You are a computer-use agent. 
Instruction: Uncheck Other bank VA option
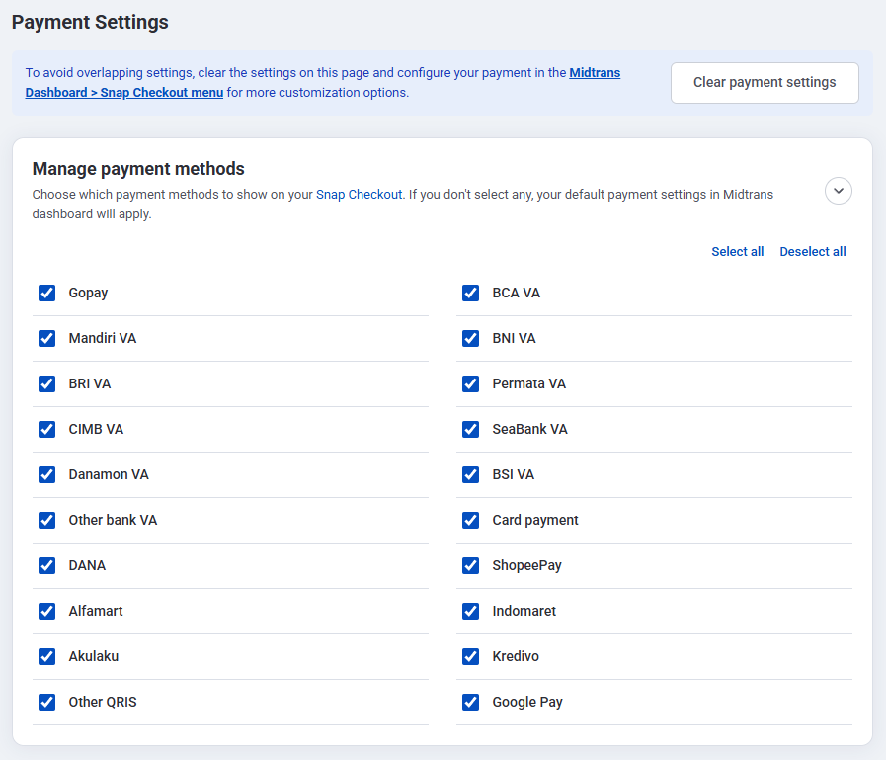[x=46, y=520]
